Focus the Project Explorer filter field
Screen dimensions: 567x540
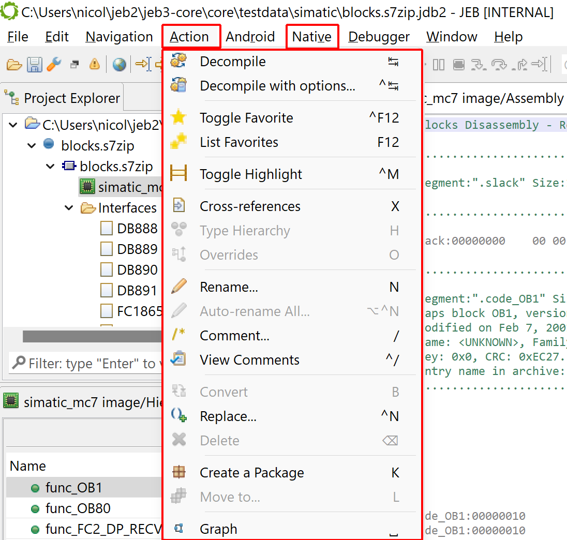pyautogui.click(x=85, y=363)
